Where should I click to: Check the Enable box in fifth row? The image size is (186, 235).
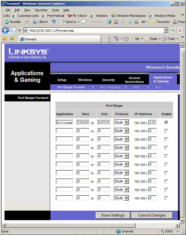tap(166, 156)
